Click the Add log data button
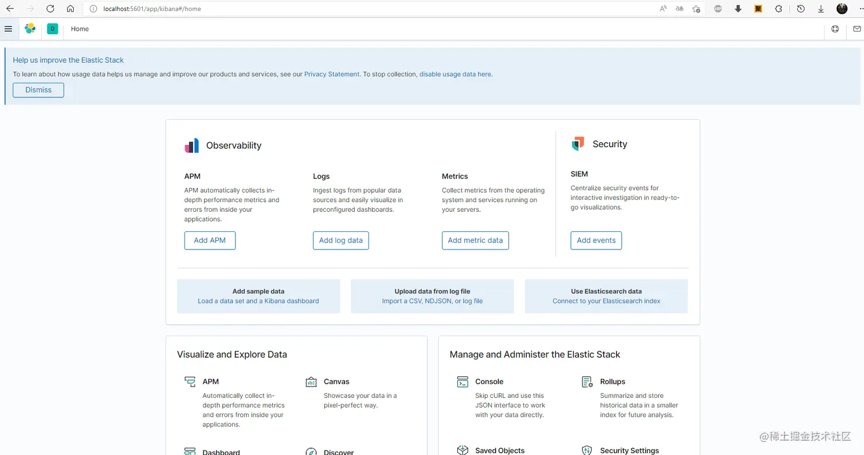The image size is (864, 455). tap(341, 240)
